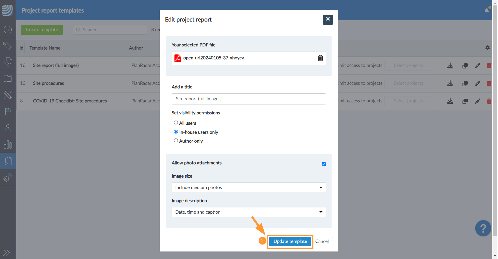Delete the selected PDF file with trash icon
This screenshot has height=259, width=498.
(320, 58)
